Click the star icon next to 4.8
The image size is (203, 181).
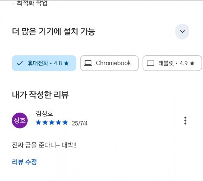66,63
